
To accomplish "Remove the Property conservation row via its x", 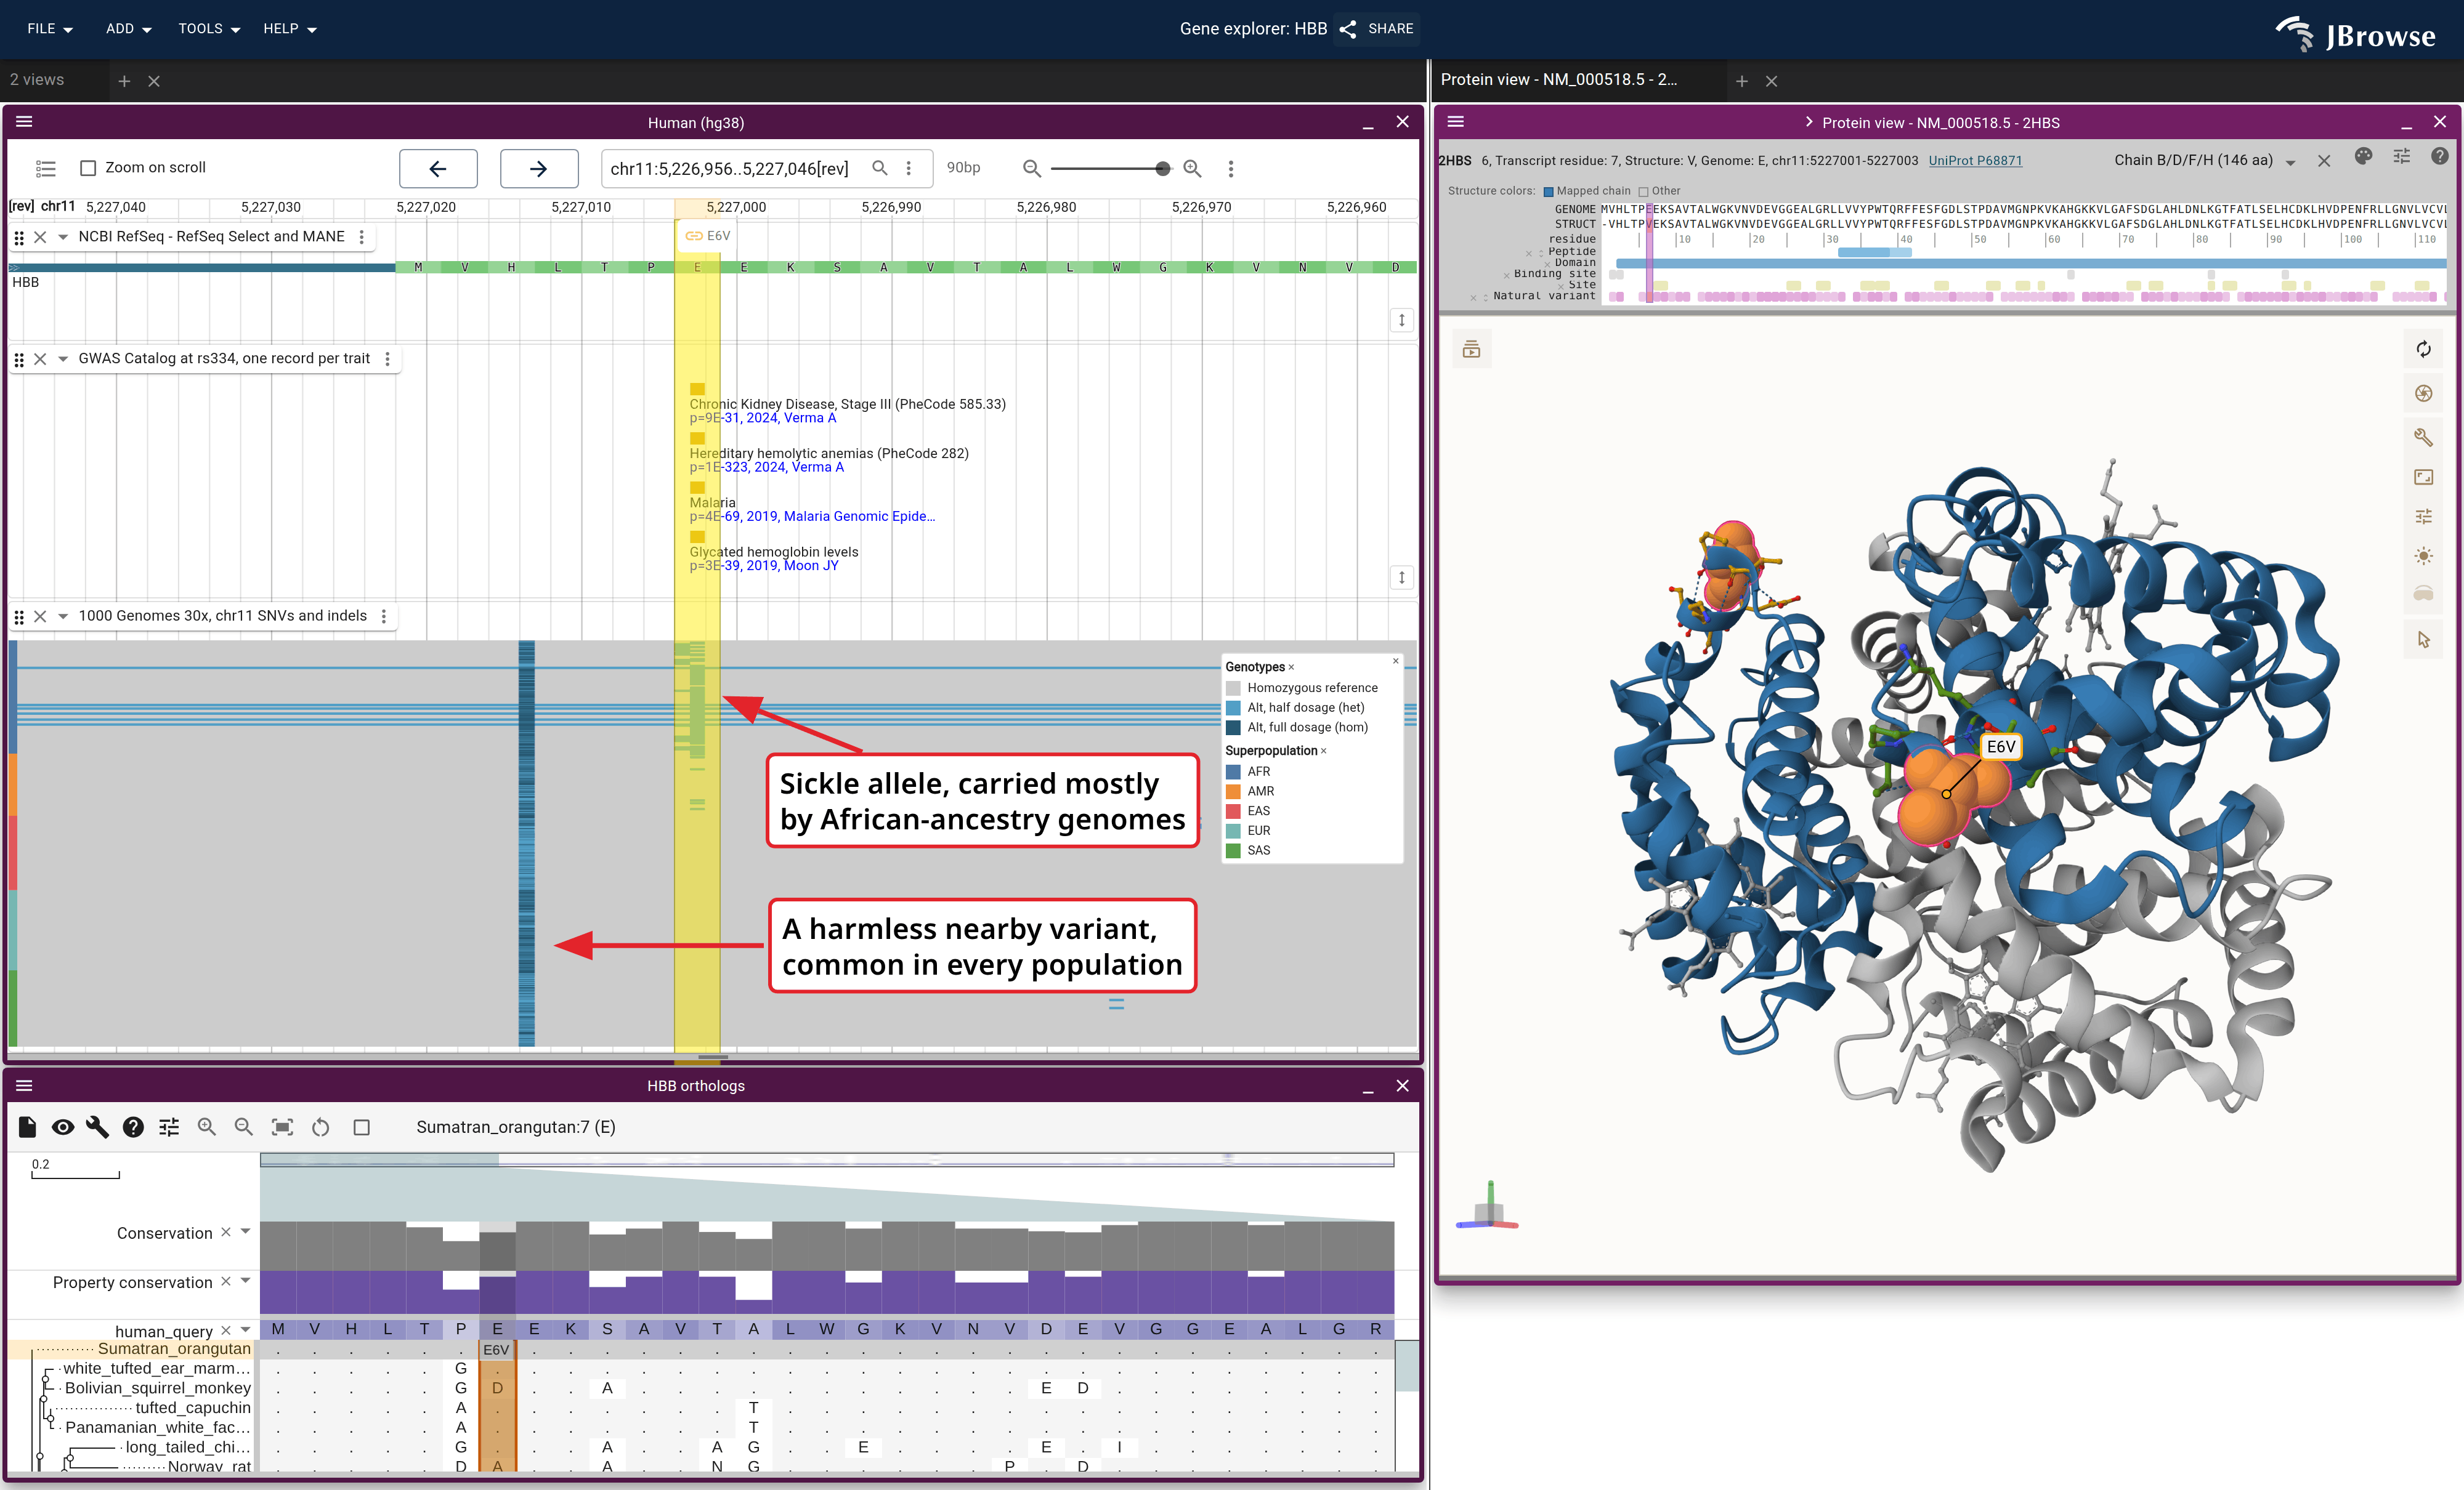I will pos(226,1281).
